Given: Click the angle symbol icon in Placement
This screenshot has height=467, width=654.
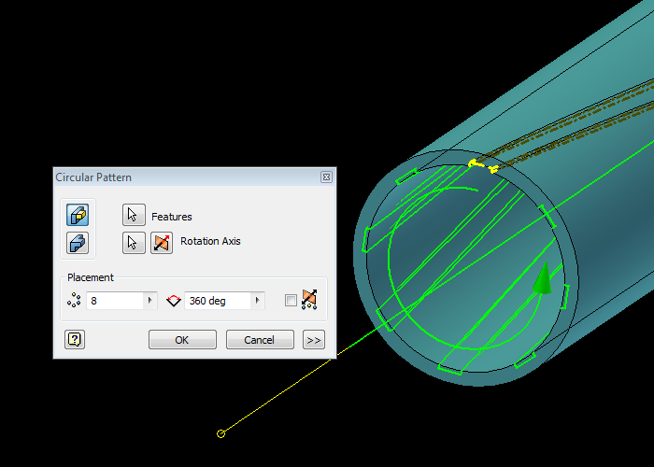Looking at the screenshot, I should (174, 301).
